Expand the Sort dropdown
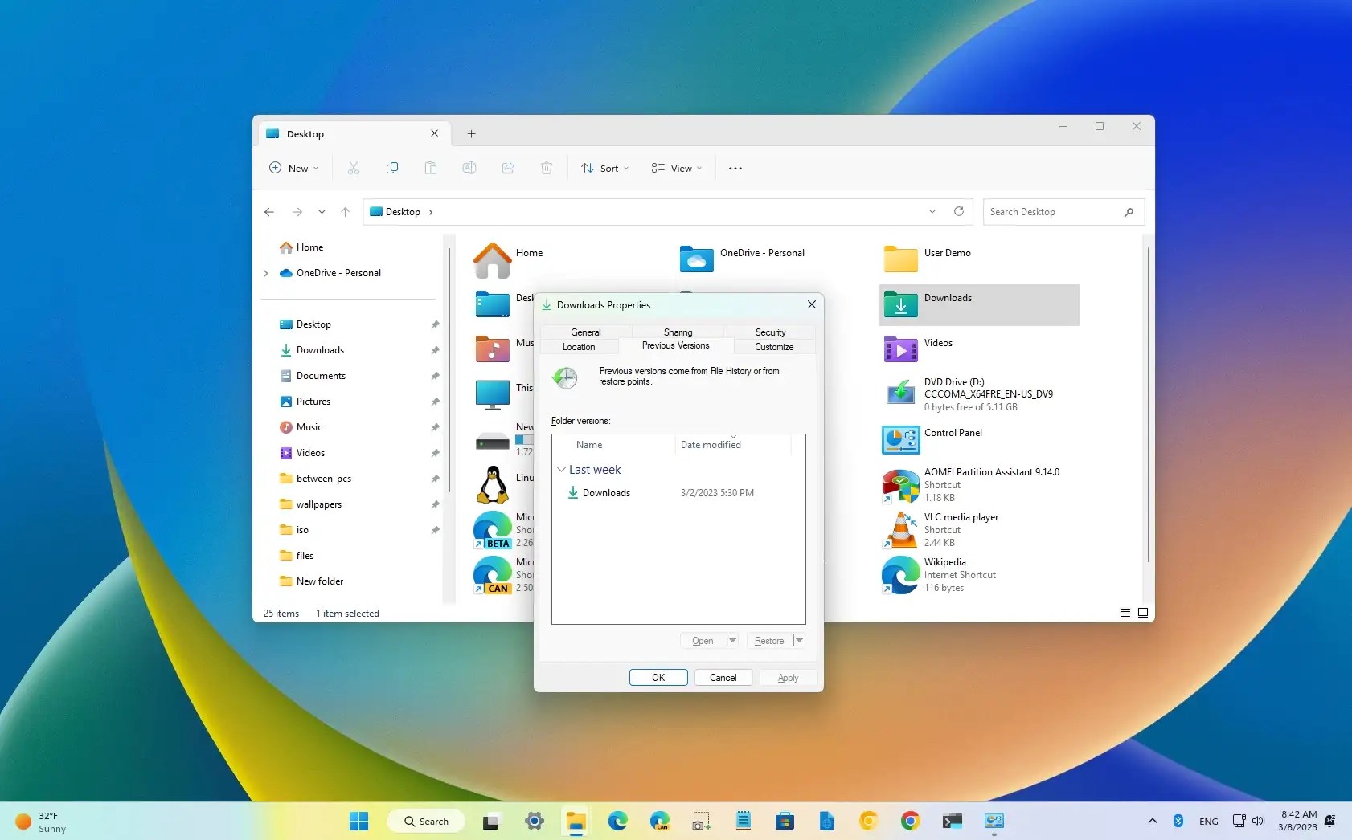Screen dimensions: 1352x840 [604, 168]
